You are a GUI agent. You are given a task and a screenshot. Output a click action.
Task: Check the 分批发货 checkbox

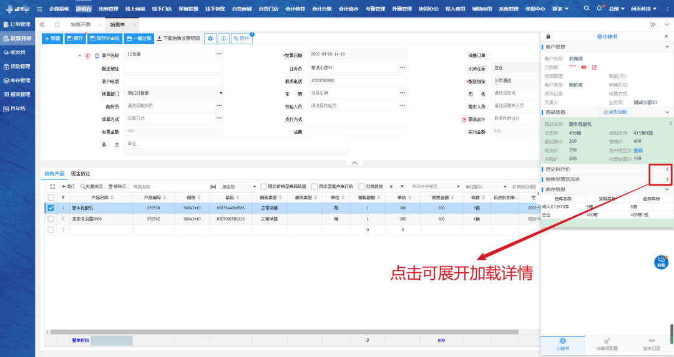[362, 186]
